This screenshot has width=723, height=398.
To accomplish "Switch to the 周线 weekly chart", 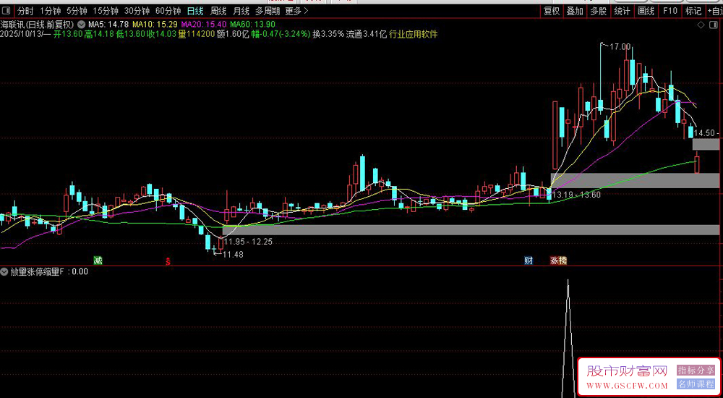I will point(218,11).
